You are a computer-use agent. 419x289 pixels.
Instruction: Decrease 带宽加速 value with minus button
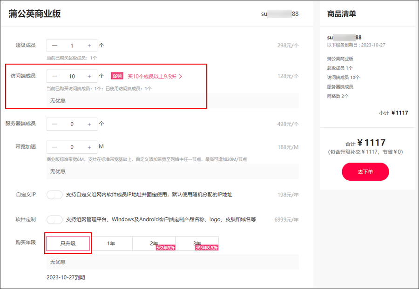[54, 147]
